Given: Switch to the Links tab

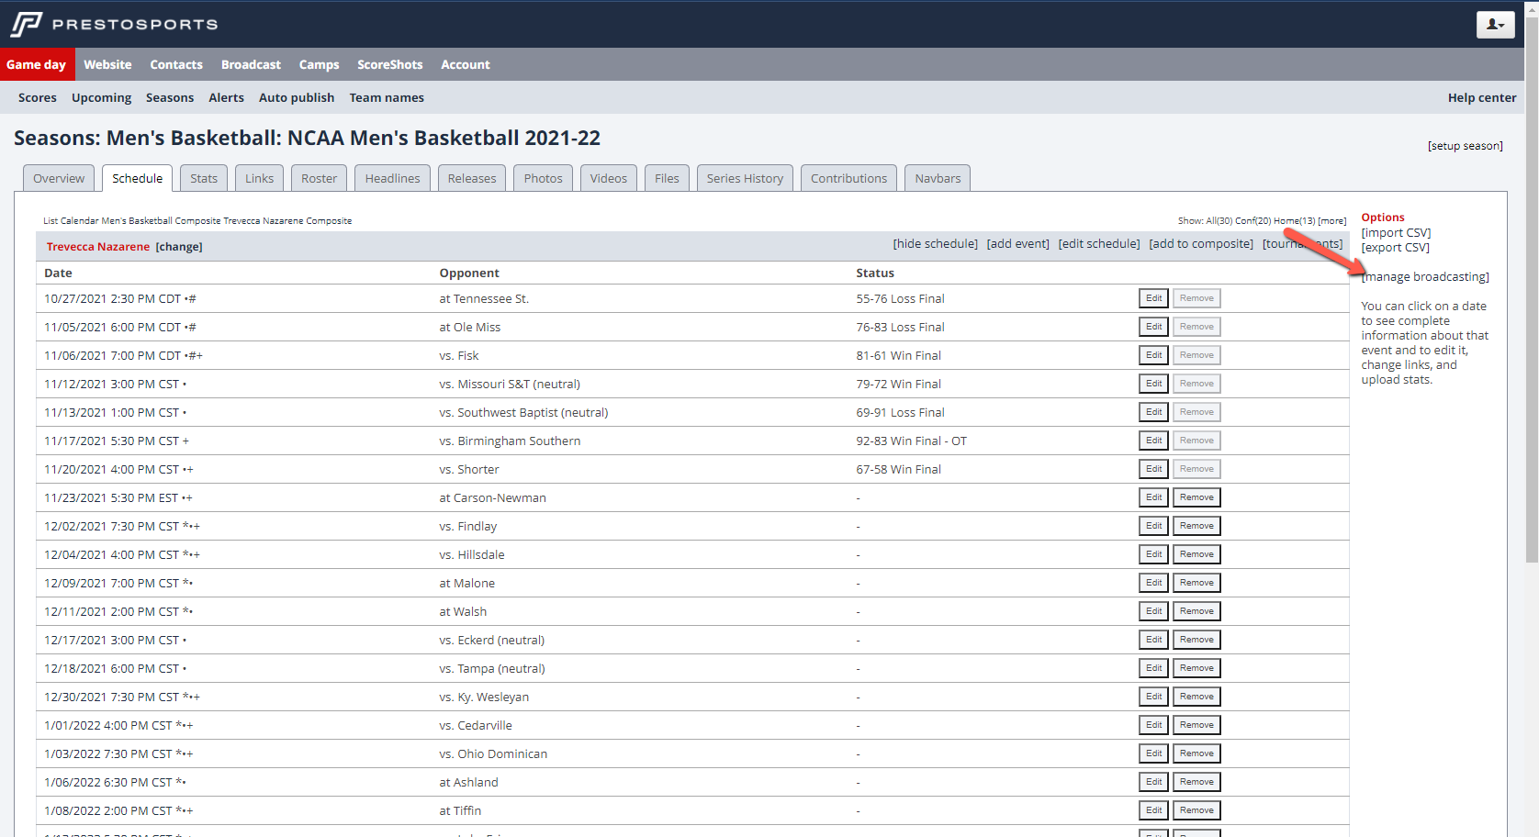Looking at the screenshot, I should [x=259, y=178].
